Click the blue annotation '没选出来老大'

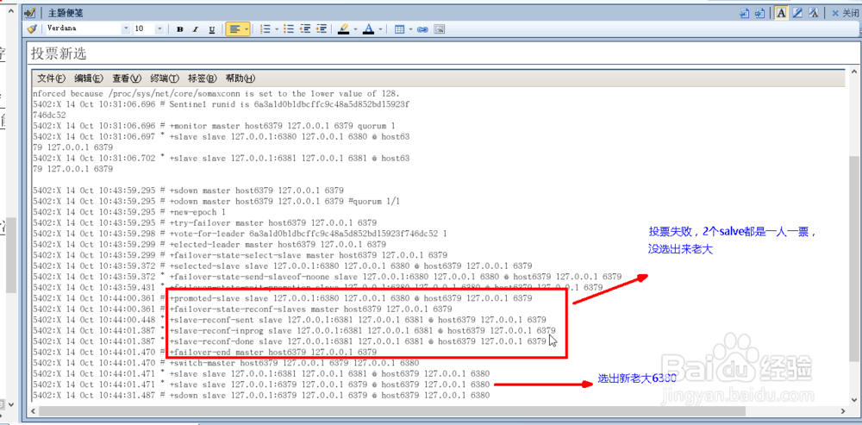point(681,250)
